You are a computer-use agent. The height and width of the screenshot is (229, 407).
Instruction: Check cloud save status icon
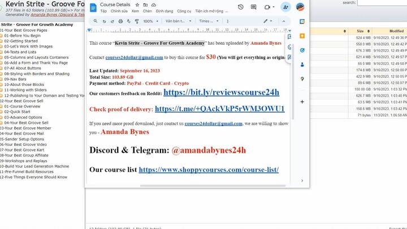pos(154,5)
